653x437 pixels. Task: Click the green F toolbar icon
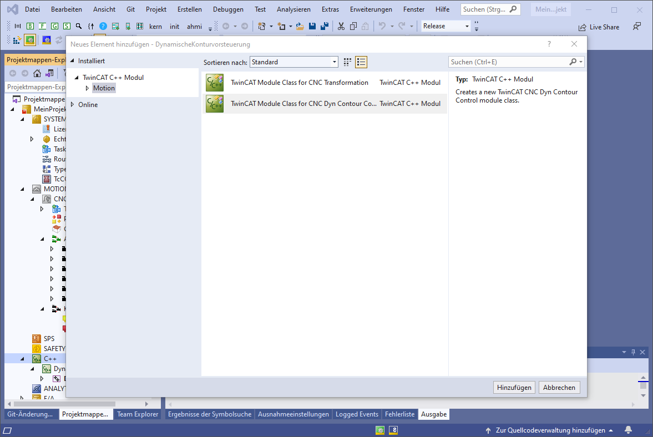[42, 26]
